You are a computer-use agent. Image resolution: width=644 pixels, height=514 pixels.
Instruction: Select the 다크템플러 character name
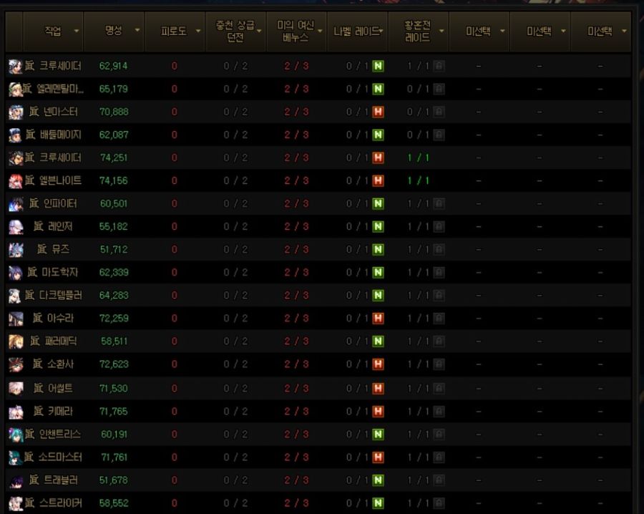[x=60, y=296]
